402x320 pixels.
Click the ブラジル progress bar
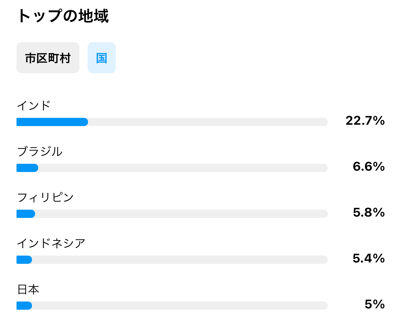(x=172, y=168)
